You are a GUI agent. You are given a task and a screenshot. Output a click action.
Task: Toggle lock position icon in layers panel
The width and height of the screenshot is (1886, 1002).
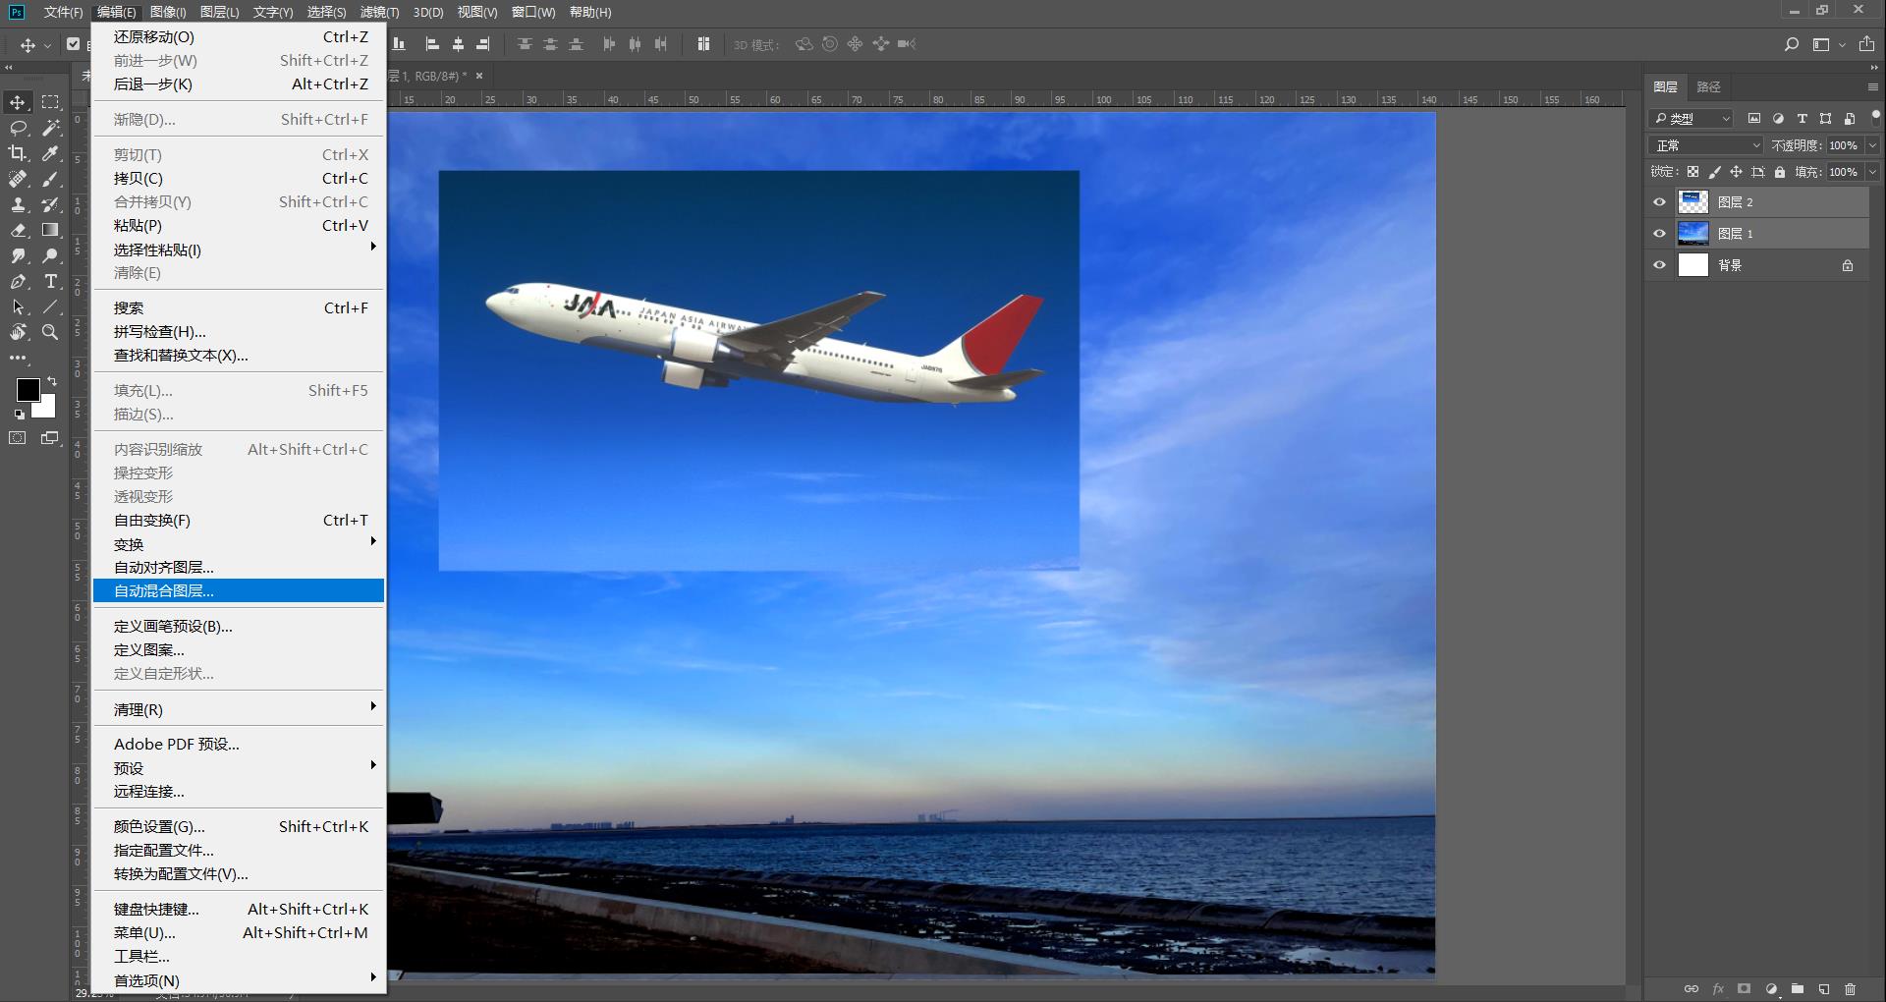click(1737, 172)
